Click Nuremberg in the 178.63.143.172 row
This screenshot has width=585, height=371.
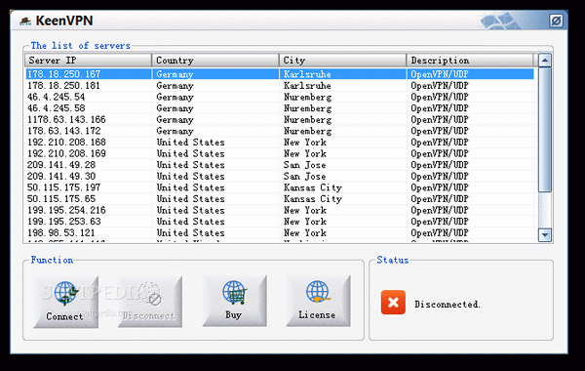307,131
